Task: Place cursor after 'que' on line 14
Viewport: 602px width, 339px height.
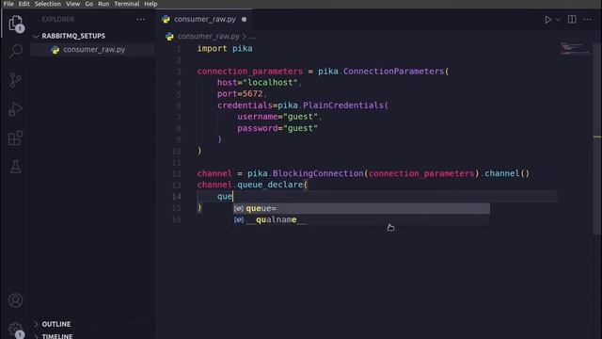Action: click(x=233, y=197)
